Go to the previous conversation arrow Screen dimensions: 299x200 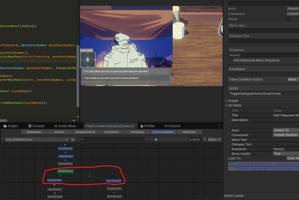pyautogui.click(x=3, y=139)
